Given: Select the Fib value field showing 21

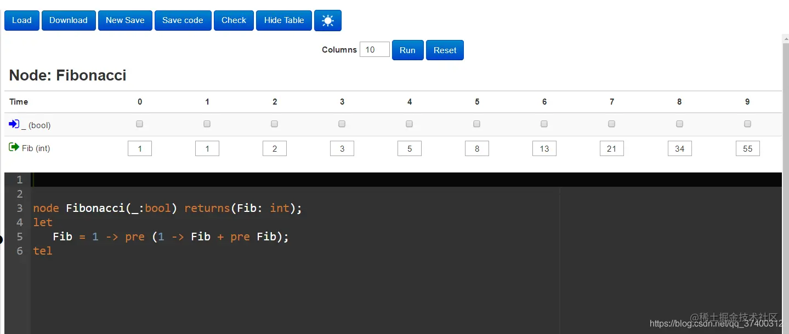Looking at the screenshot, I should [612, 148].
